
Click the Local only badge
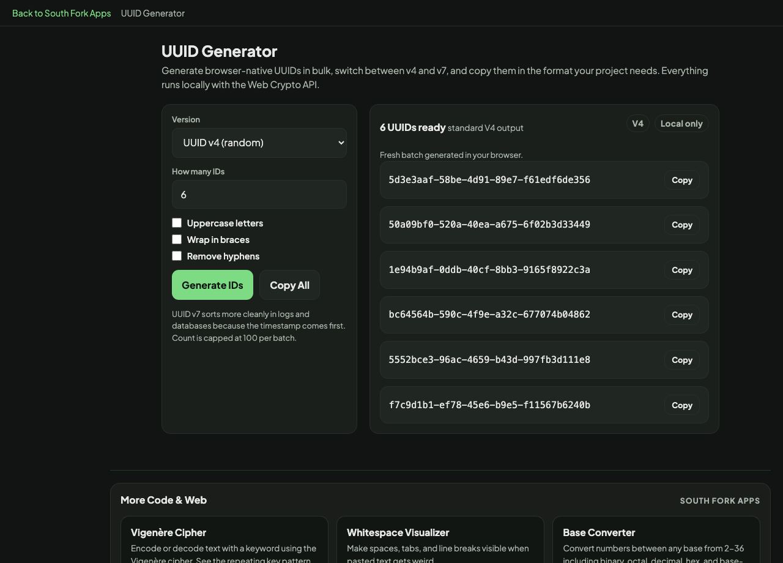681,124
